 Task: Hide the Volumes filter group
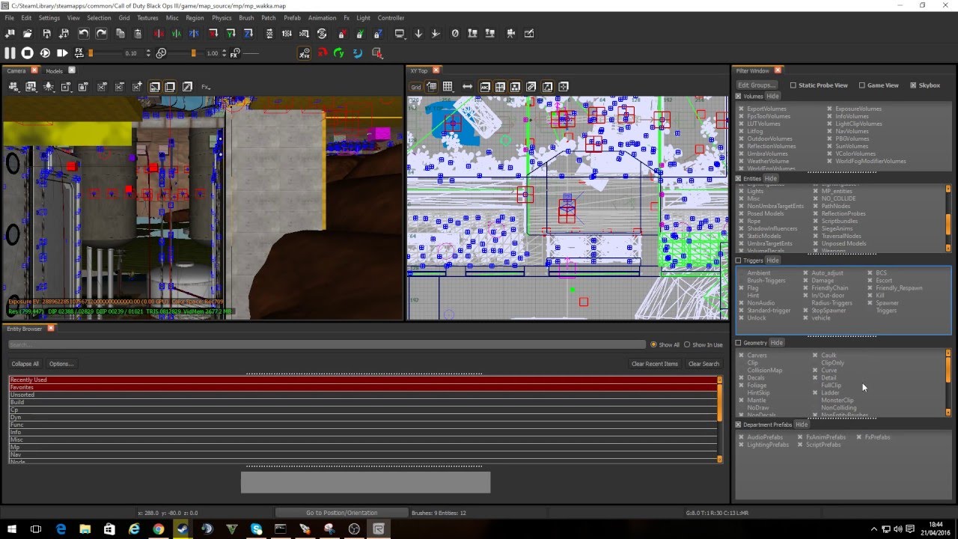click(x=772, y=97)
